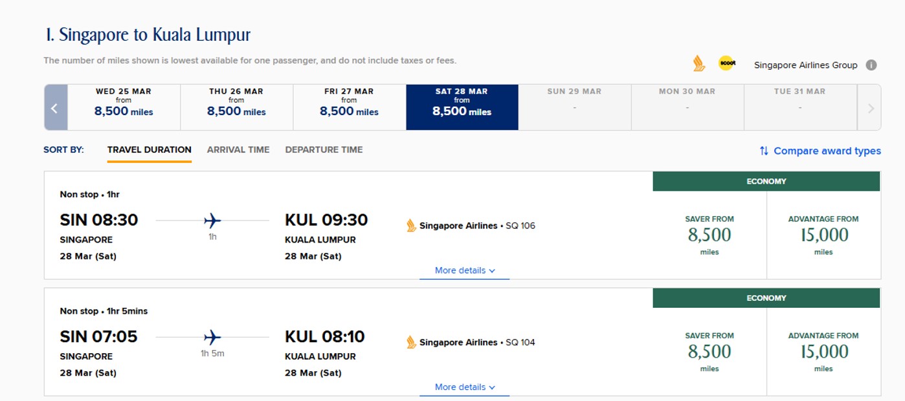The width and height of the screenshot is (905, 401).
Task: Expand More details for the SQ 106 flight
Action: pyautogui.click(x=465, y=270)
